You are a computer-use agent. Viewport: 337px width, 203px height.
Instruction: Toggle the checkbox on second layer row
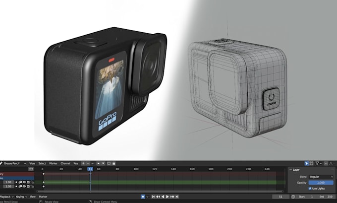(28, 186)
